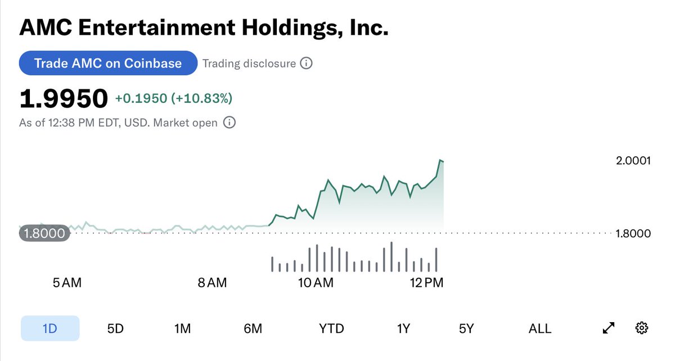Click the Trading disclosure info icon

point(306,64)
